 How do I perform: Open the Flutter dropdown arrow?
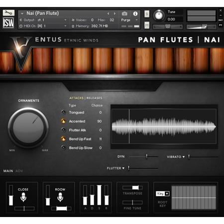pyautogui.click(x=123, y=168)
